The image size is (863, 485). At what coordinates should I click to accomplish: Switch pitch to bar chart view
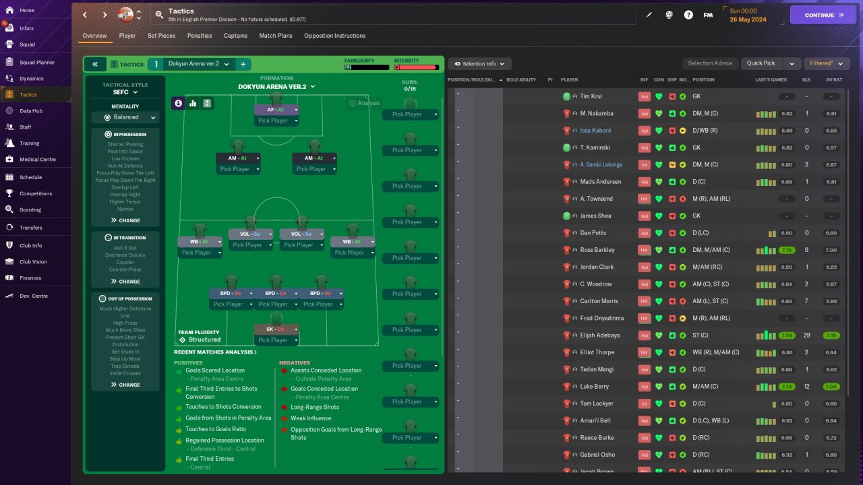click(193, 103)
